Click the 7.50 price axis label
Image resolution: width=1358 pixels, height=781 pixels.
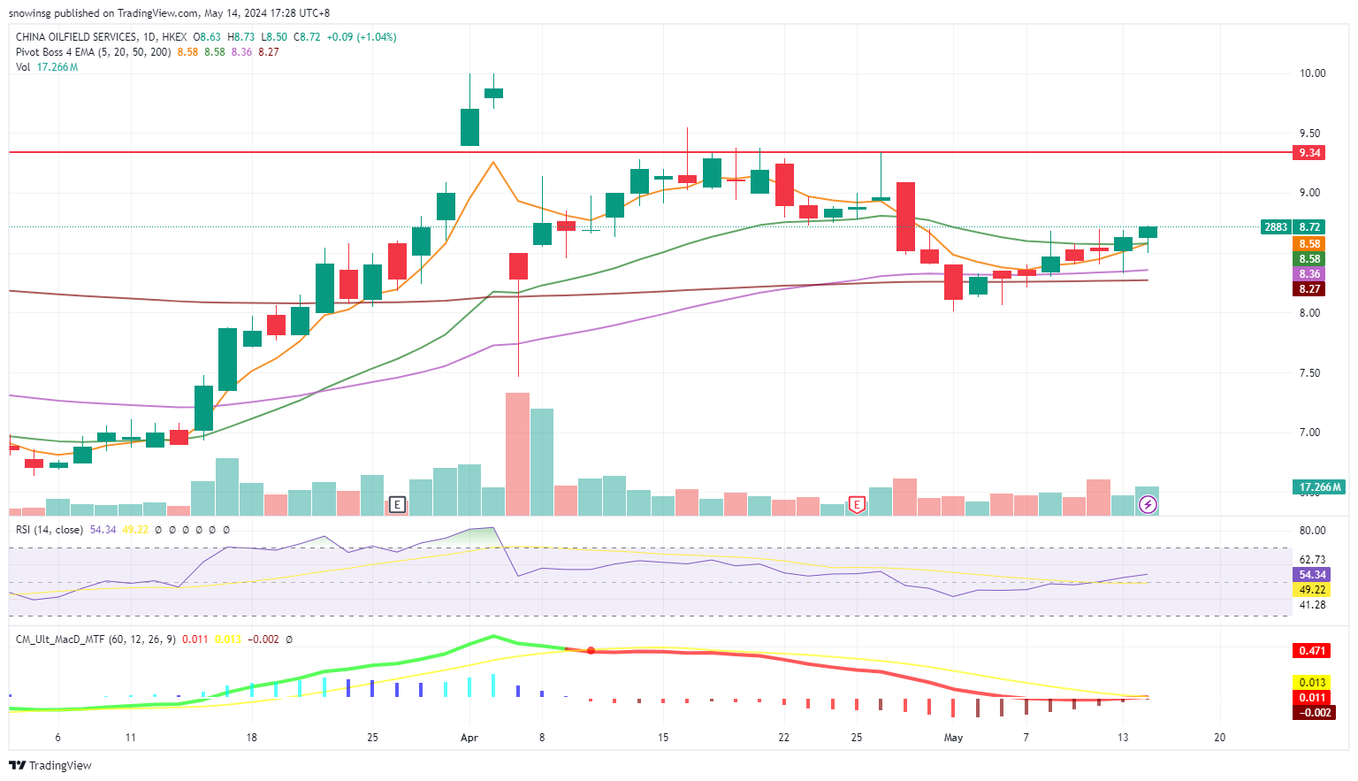1309,373
